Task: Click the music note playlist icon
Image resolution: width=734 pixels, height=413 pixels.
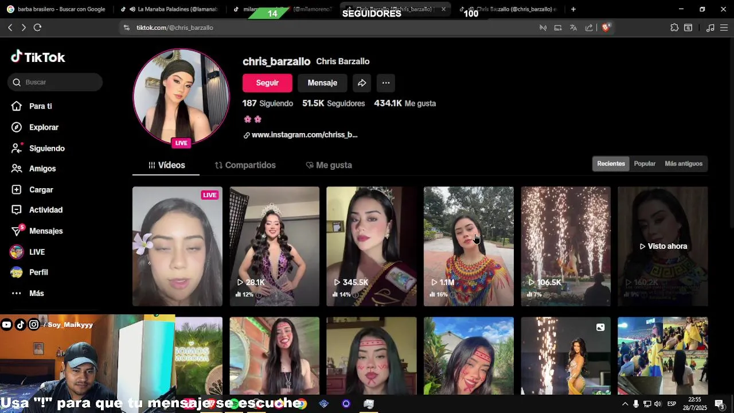Action: click(710, 28)
